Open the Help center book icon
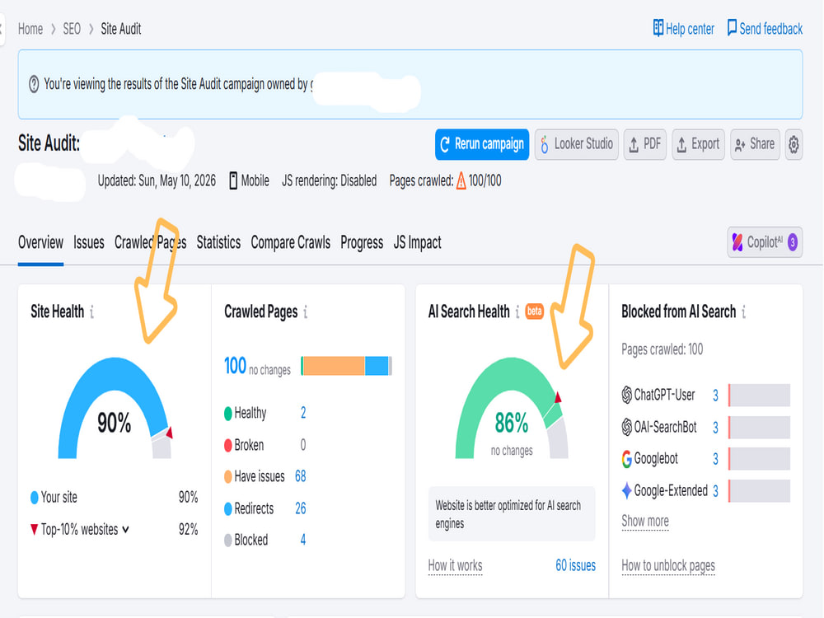The height and width of the screenshot is (618, 824). click(658, 28)
